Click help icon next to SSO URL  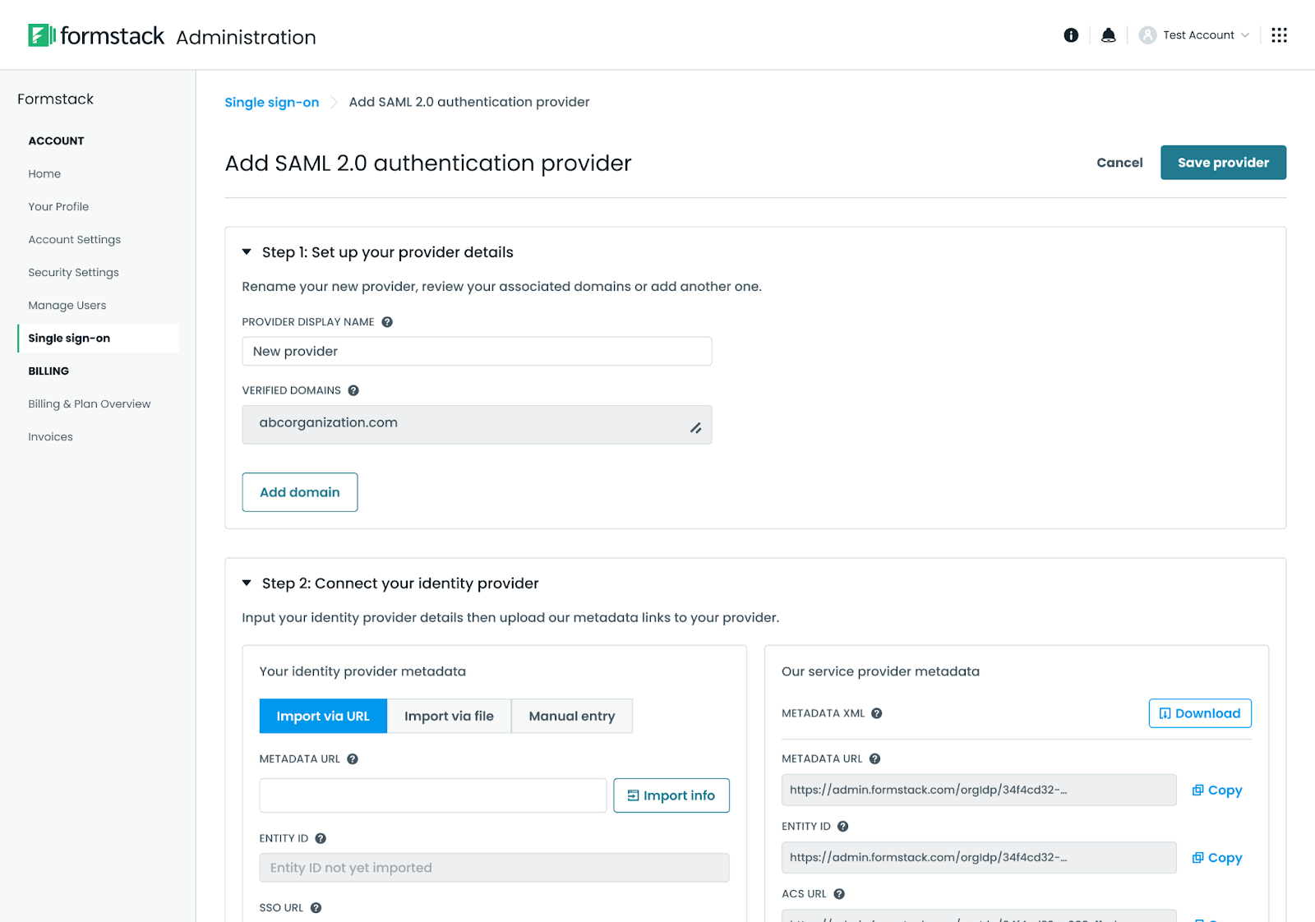[x=316, y=908]
